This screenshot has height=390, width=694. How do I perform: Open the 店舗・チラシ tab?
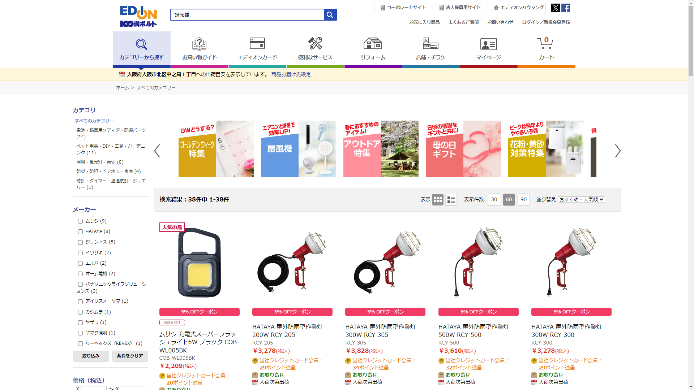[431, 49]
